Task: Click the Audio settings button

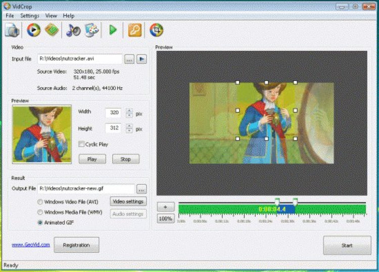Action: tap(128, 214)
